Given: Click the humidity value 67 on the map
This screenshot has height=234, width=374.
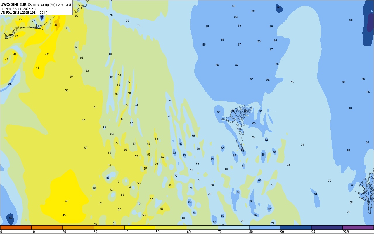Looking at the screenshot, I should coord(134,144).
